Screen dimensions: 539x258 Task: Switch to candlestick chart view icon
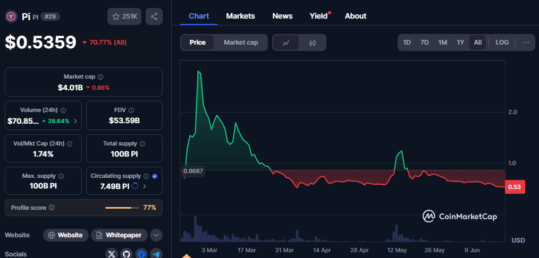click(x=312, y=42)
